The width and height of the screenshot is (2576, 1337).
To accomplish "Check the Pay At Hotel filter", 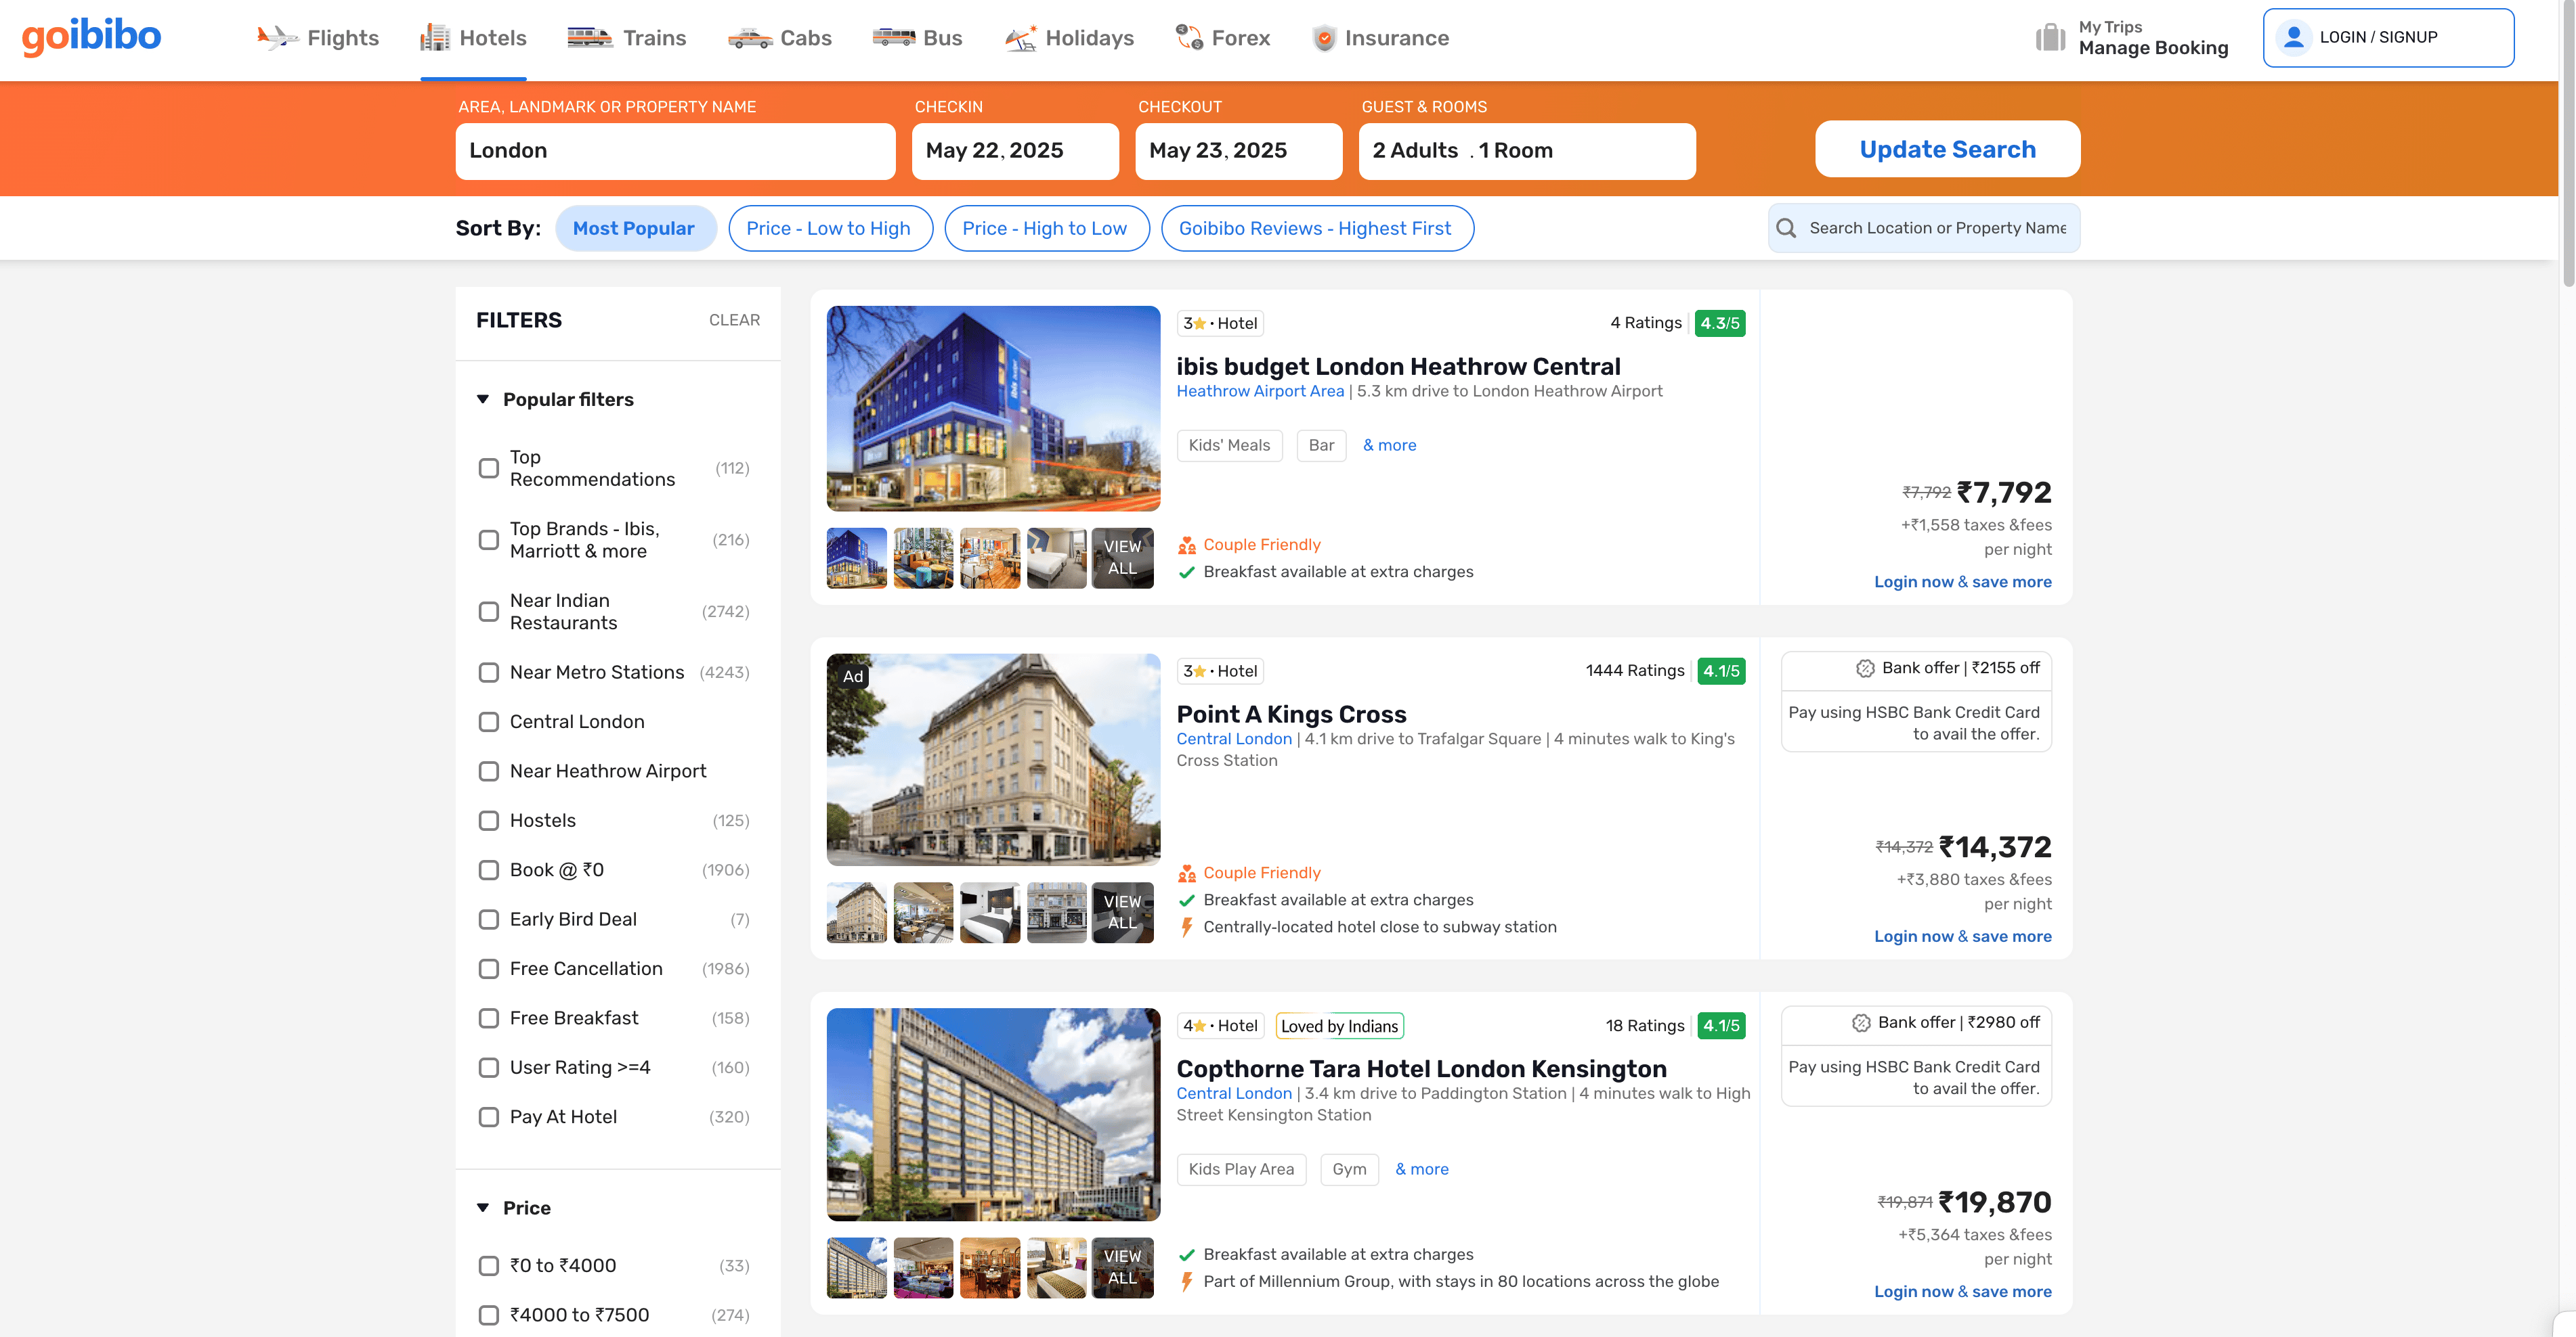I will coord(488,1116).
